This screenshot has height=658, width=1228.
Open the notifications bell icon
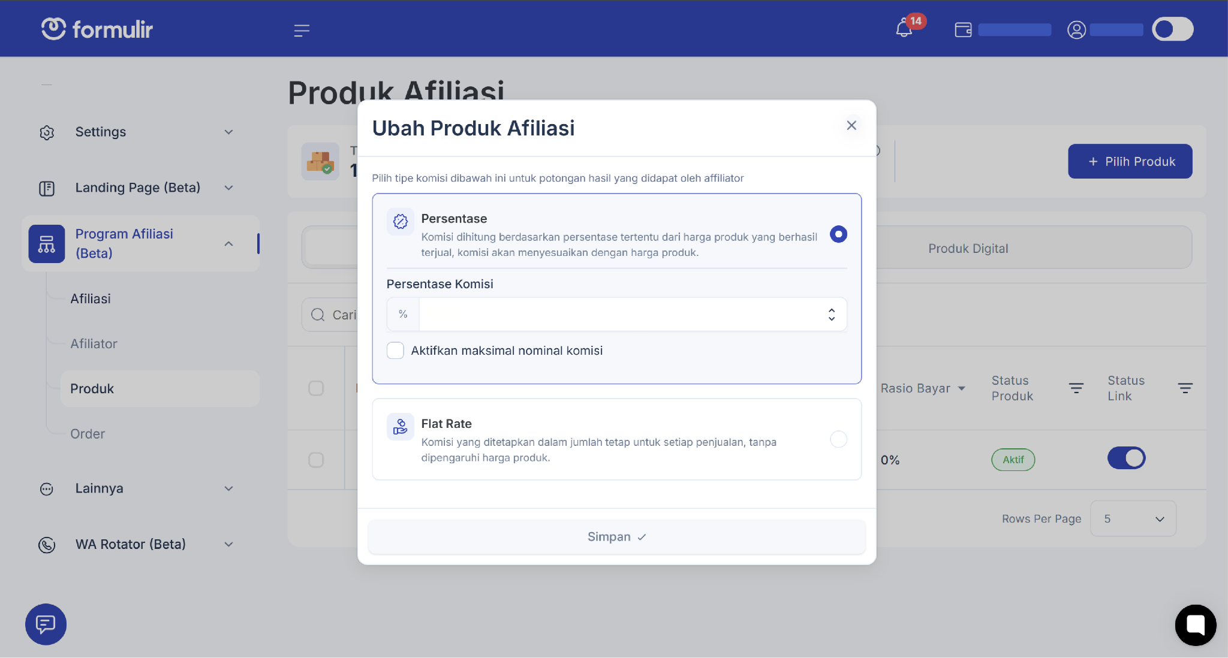[904, 28]
